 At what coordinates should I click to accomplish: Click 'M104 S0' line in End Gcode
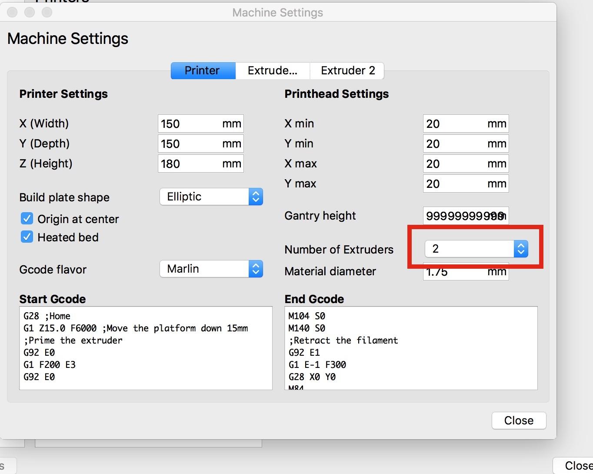click(x=307, y=316)
